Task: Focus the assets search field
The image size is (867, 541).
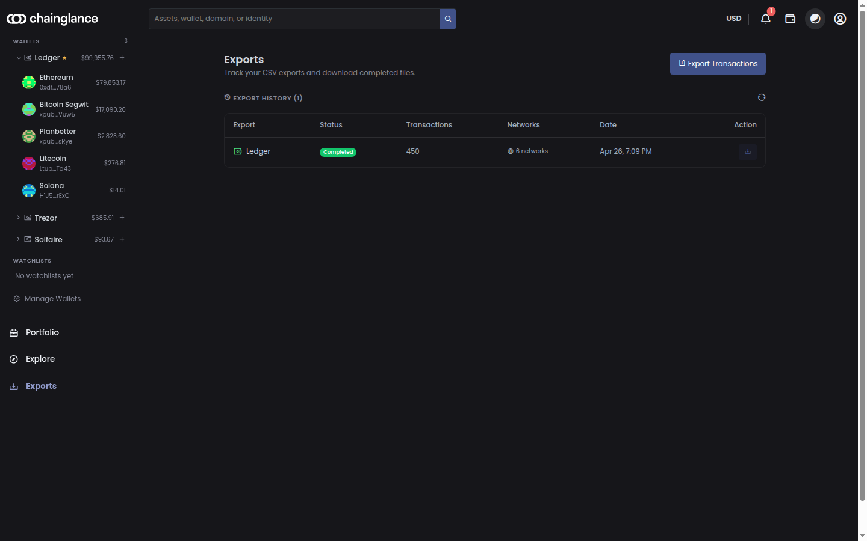Action: (x=294, y=19)
